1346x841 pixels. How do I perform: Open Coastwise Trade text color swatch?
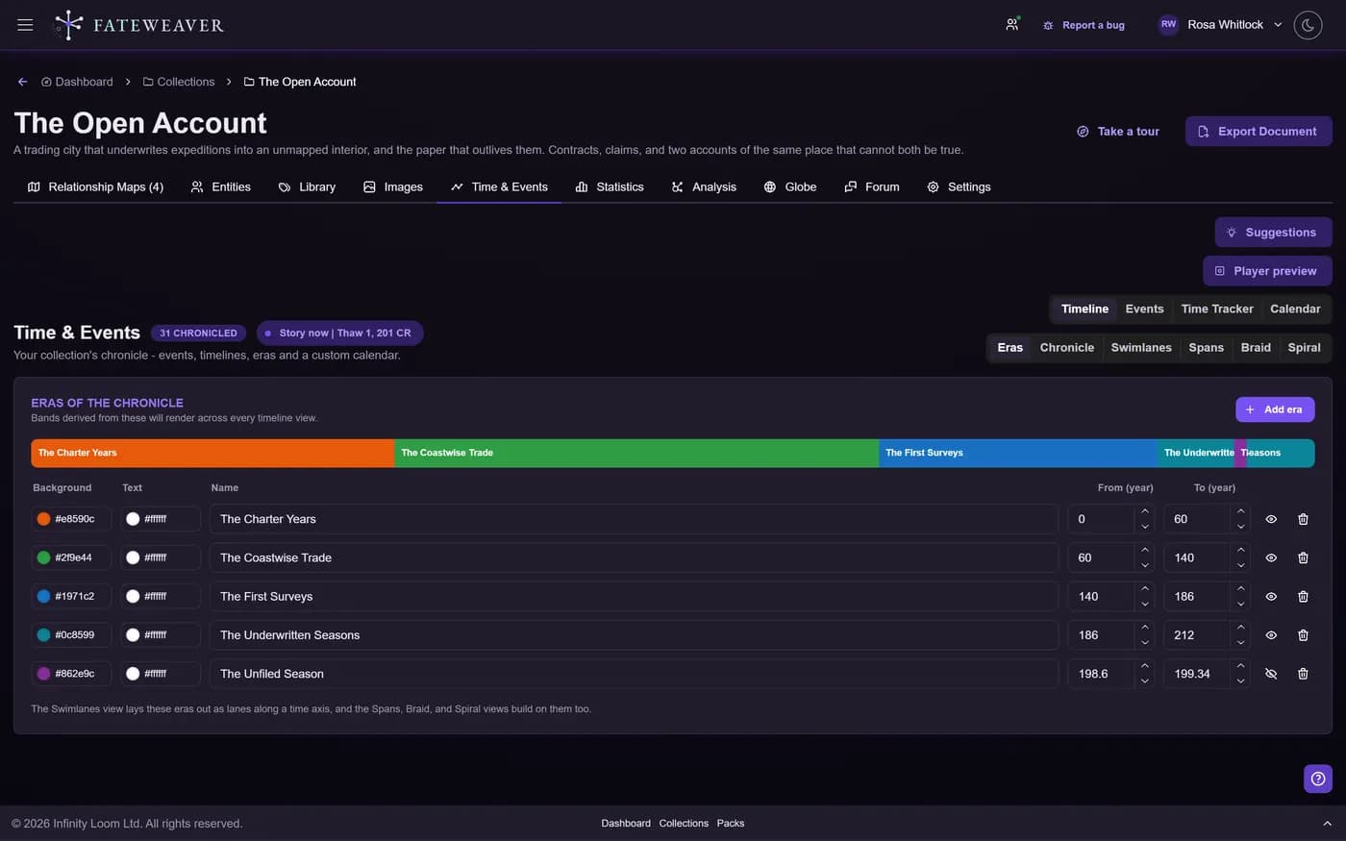tap(133, 557)
